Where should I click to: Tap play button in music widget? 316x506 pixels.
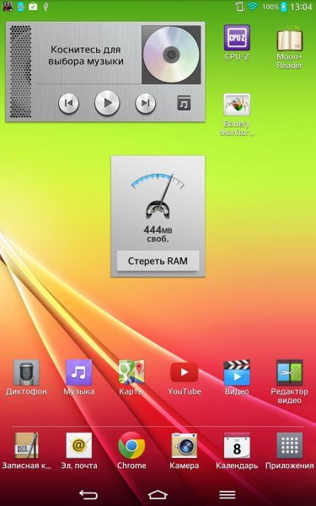coord(107,103)
